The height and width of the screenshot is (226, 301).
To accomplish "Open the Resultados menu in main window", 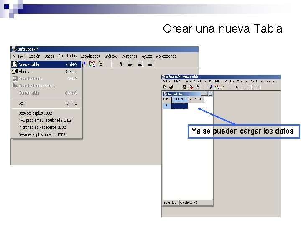I will click(x=67, y=56).
